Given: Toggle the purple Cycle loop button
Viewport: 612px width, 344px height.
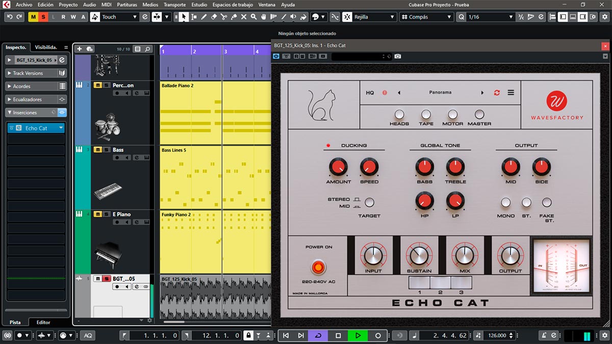Looking at the screenshot, I should coord(318,335).
